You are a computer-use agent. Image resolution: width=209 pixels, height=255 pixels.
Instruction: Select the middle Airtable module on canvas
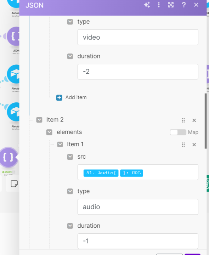click(x=13, y=74)
